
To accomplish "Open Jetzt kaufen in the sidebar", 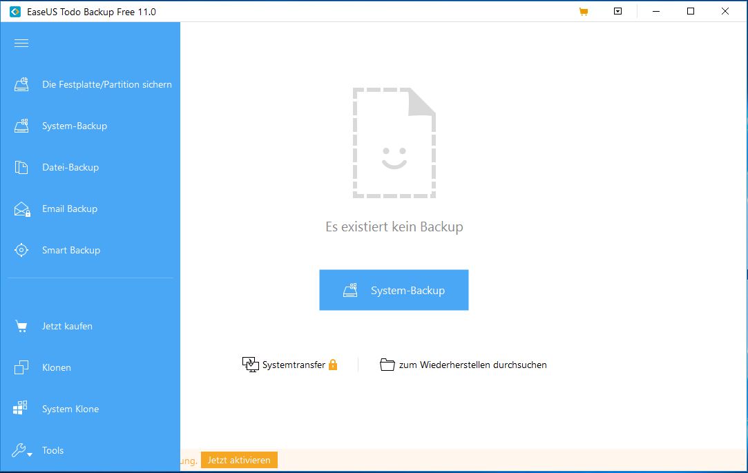I will point(67,326).
